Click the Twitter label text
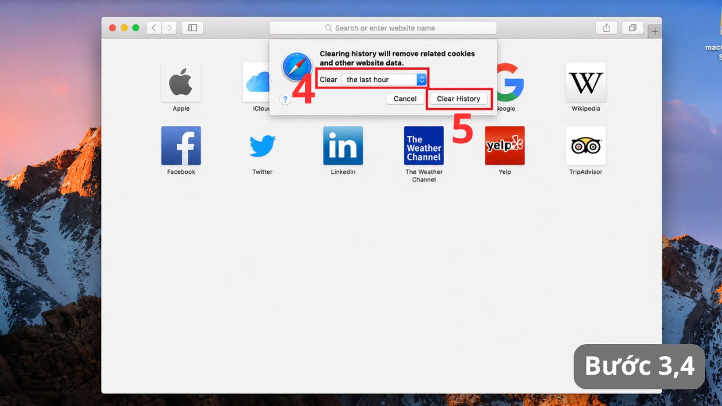This screenshot has width=722, height=406. 262,172
